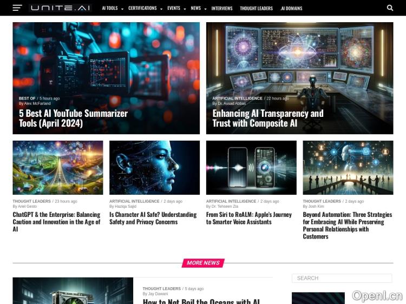
Task: Click the Beyond Automation article image
Action: click(348, 168)
